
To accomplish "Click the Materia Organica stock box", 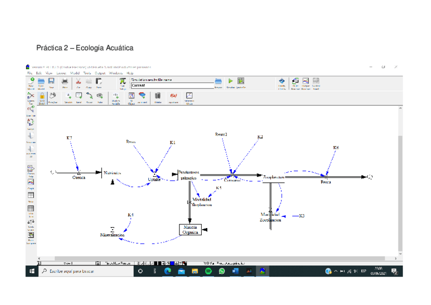I will point(191,229).
